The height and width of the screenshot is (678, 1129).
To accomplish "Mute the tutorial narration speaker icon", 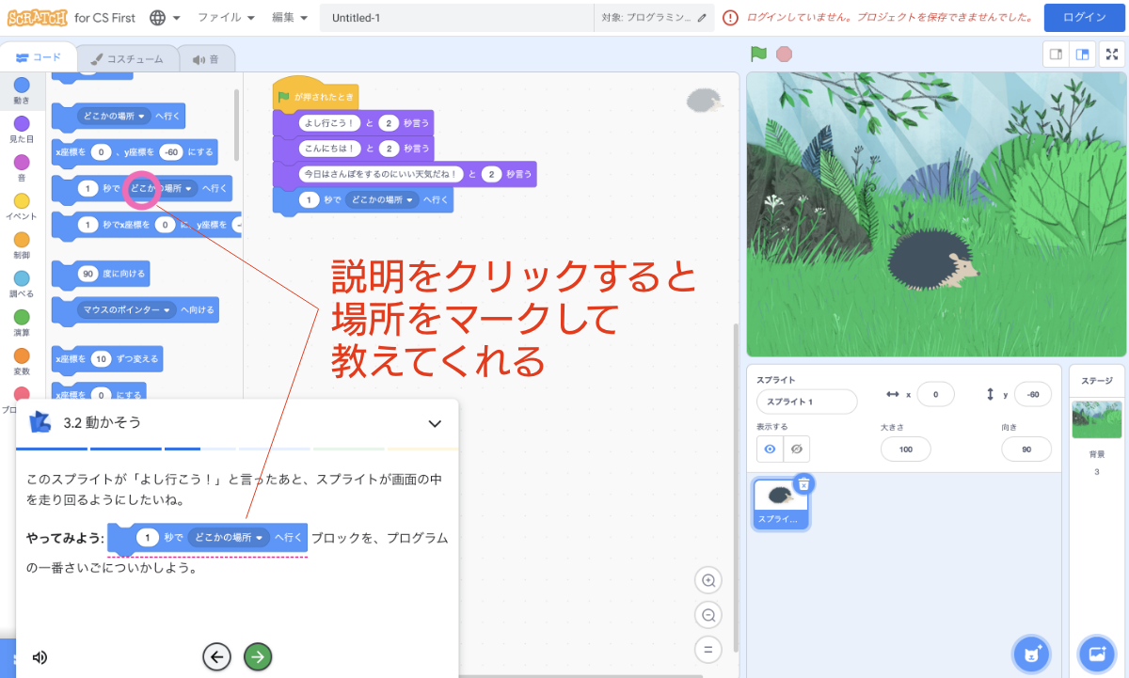I will (x=38, y=656).
